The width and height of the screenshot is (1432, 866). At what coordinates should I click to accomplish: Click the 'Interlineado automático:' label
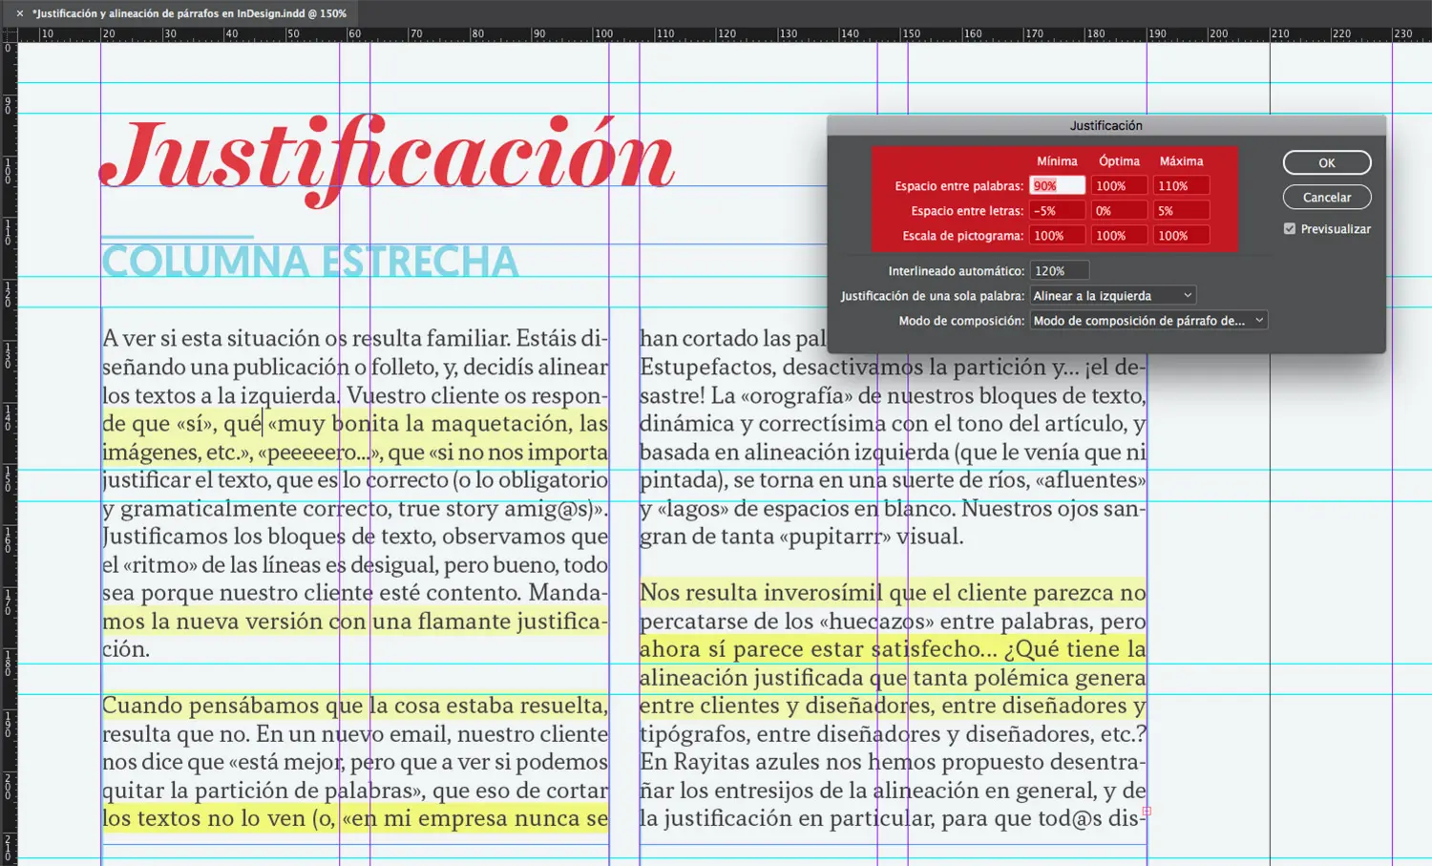[956, 271]
